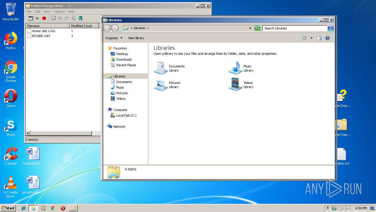Screen dimensions: 376x212
Task: Select the NTUSER.DAT file row
Action: click(x=41, y=36)
